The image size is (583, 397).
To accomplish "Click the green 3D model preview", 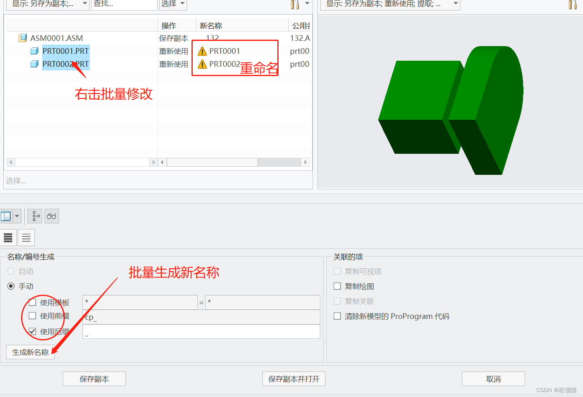I will point(451,110).
